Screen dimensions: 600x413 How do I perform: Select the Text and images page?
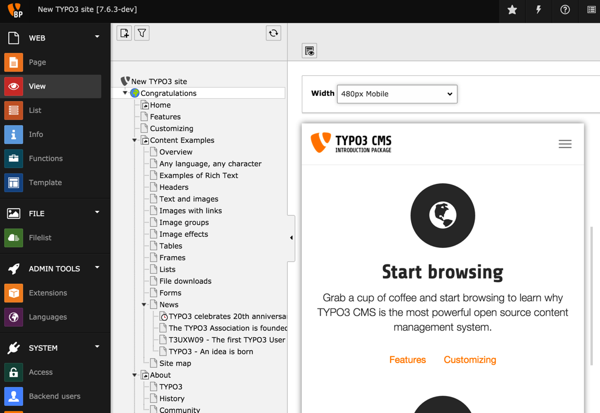coord(189,199)
